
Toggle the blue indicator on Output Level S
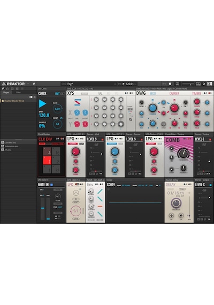tap(210, 185)
